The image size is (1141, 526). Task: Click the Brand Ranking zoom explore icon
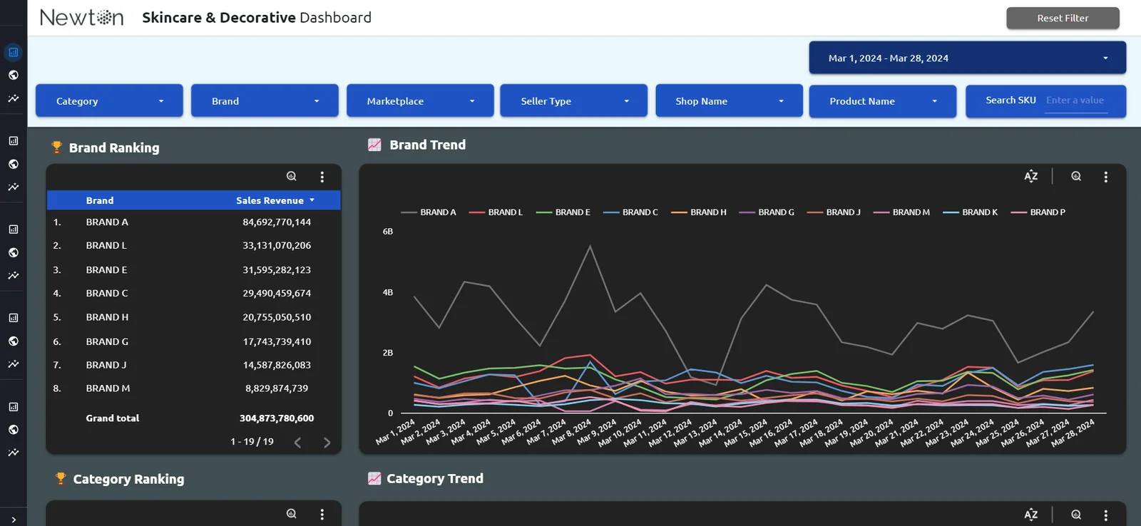(x=291, y=176)
